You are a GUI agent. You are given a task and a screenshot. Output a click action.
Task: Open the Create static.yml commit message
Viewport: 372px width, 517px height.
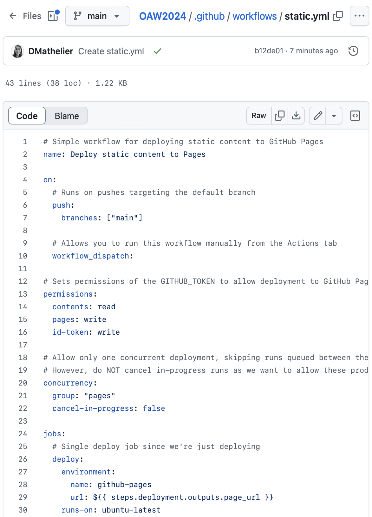tap(111, 51)
